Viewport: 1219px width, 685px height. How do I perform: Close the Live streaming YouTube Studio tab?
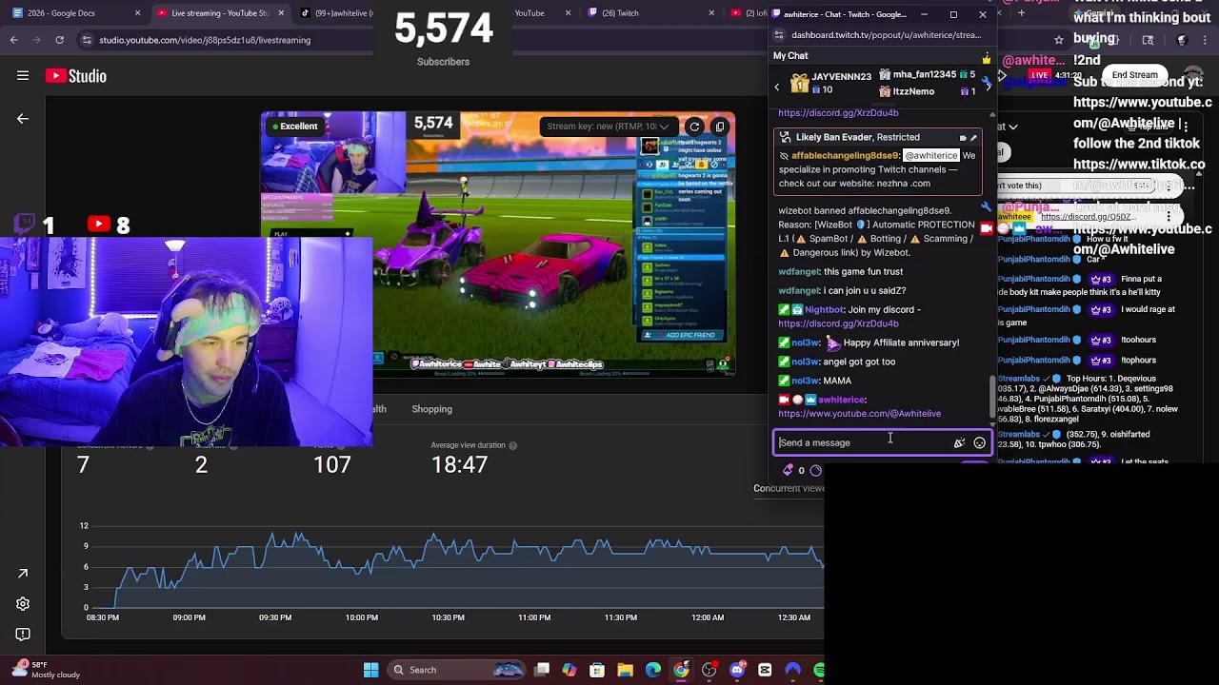(281, 13)
